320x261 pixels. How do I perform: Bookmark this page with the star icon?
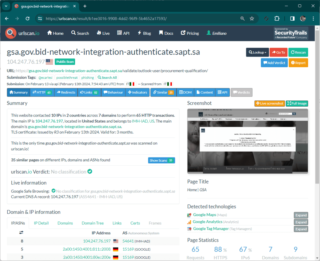252,19
